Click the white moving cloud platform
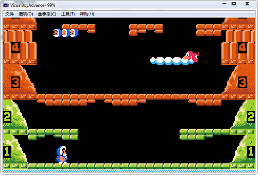 [170, 61]
